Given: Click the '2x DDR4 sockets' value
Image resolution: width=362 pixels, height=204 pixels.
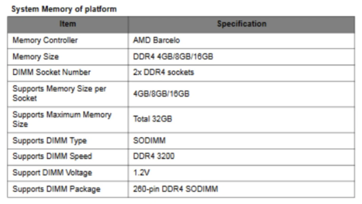Looking at the screenshot, I should [x=163, y=72].
